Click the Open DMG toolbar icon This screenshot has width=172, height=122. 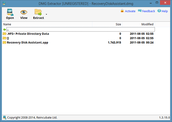[x=10, y=12]
